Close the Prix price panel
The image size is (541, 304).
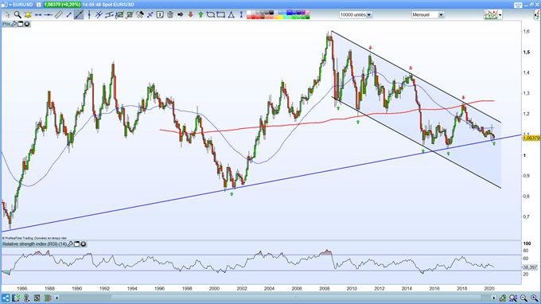[x=27, y=24]
